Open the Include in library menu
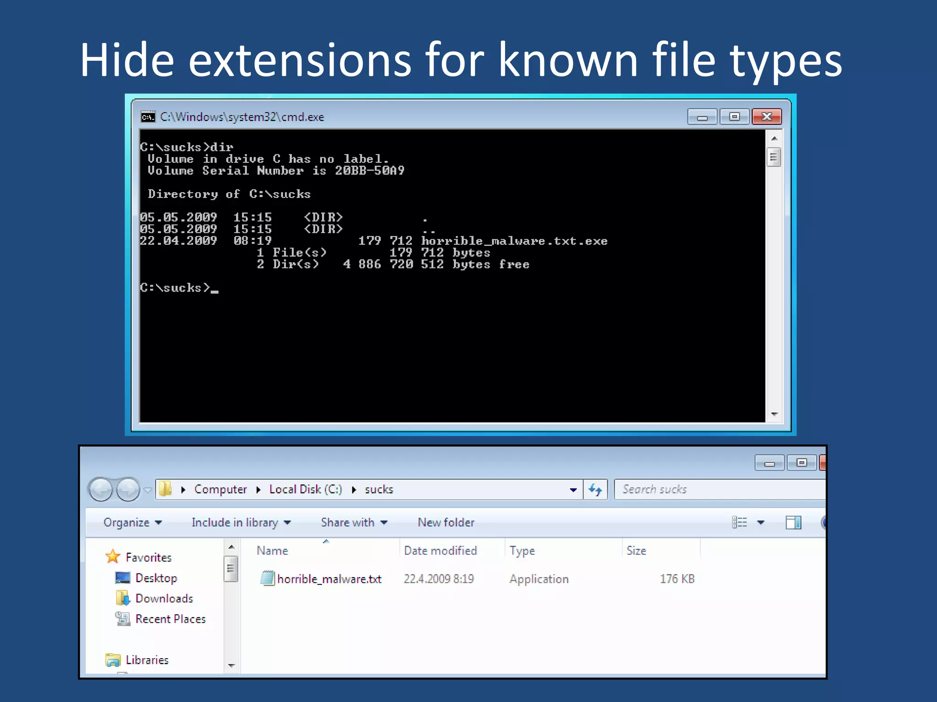Image resolution: width=937 pixels, height=702 pixels. coord(241,522)
